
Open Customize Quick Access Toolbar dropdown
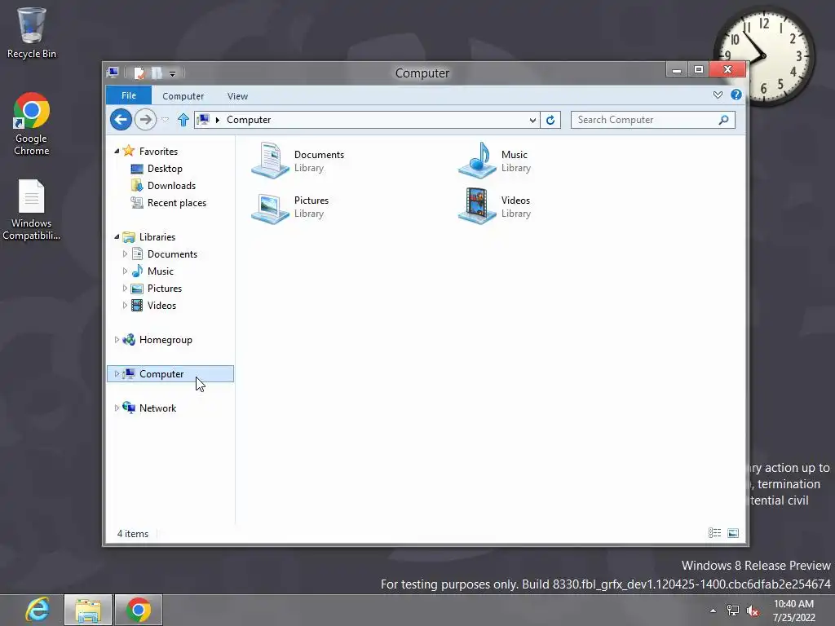coord(173,74)
